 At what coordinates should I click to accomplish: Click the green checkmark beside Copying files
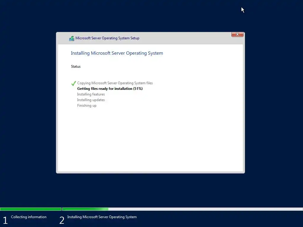pos(73,83)
